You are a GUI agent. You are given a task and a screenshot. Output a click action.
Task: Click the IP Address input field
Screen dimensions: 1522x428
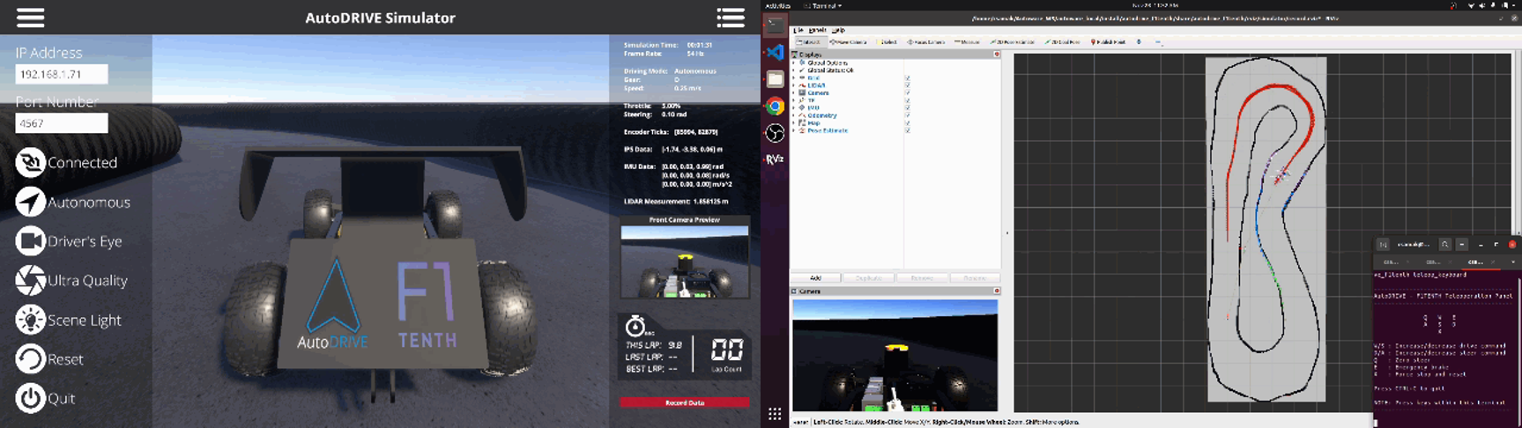pos(62,74)
